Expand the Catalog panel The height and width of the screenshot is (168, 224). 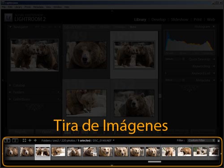[10, 85]
